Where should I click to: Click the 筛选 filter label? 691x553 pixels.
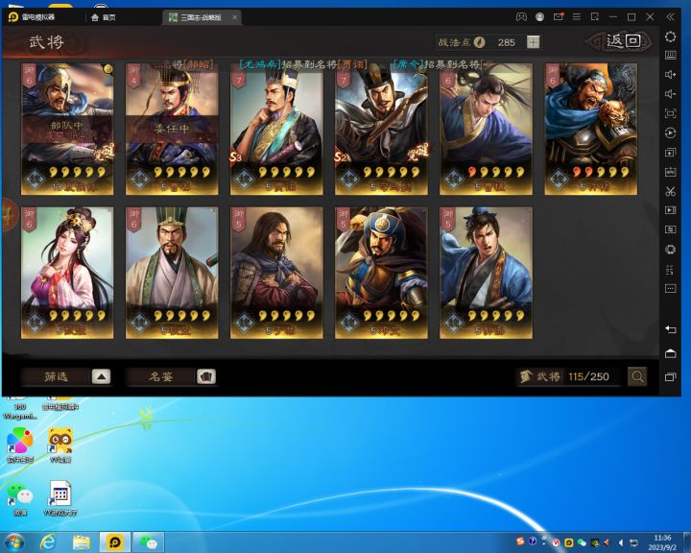[56, 376]
